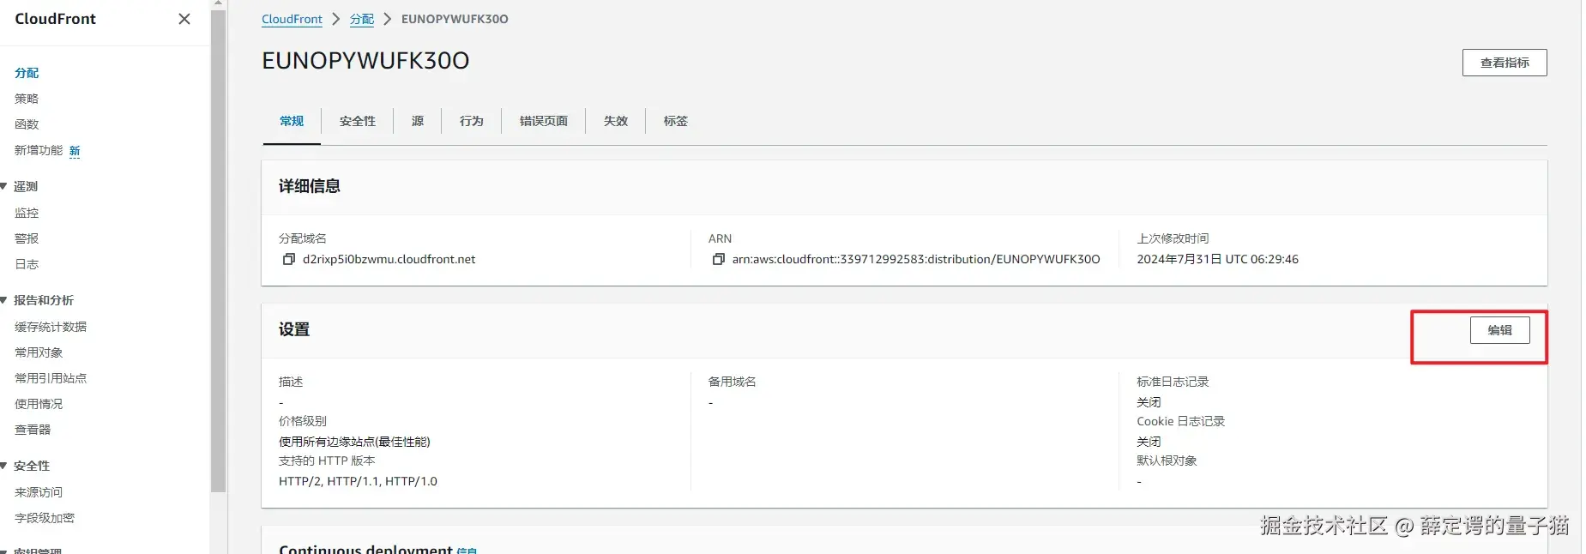
Task: Click the 默认根对象 label
Action: pyautogui.click(x=1167, y=461)
